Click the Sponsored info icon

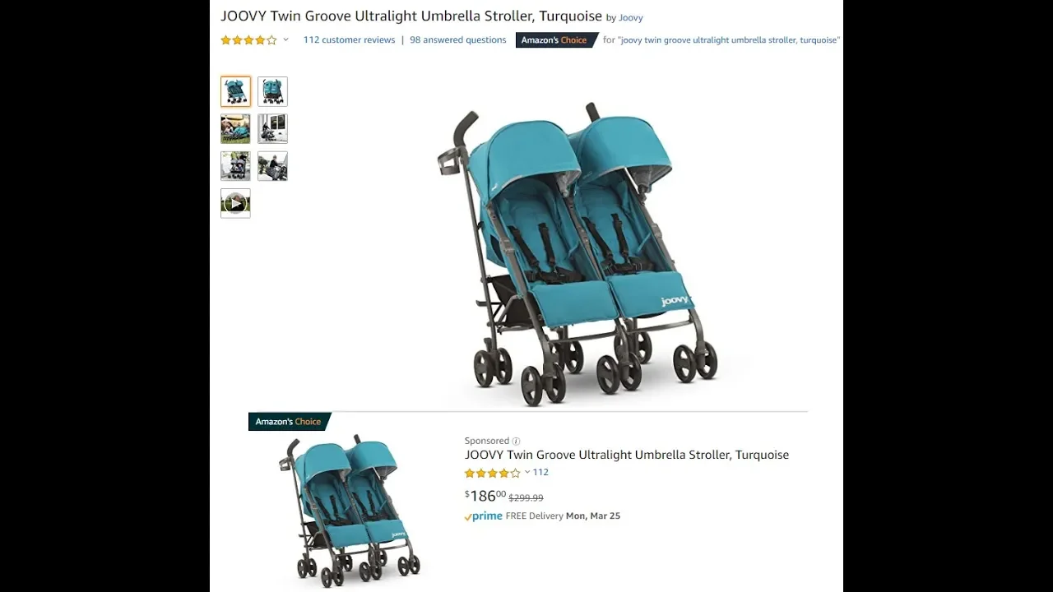pos(516,441)
